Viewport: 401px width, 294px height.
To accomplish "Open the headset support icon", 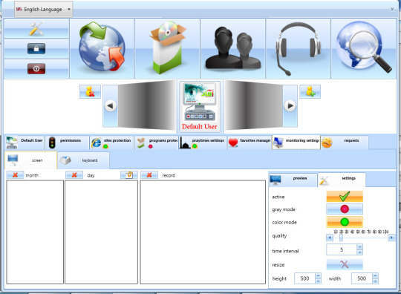I will click(x=298, y=48).
